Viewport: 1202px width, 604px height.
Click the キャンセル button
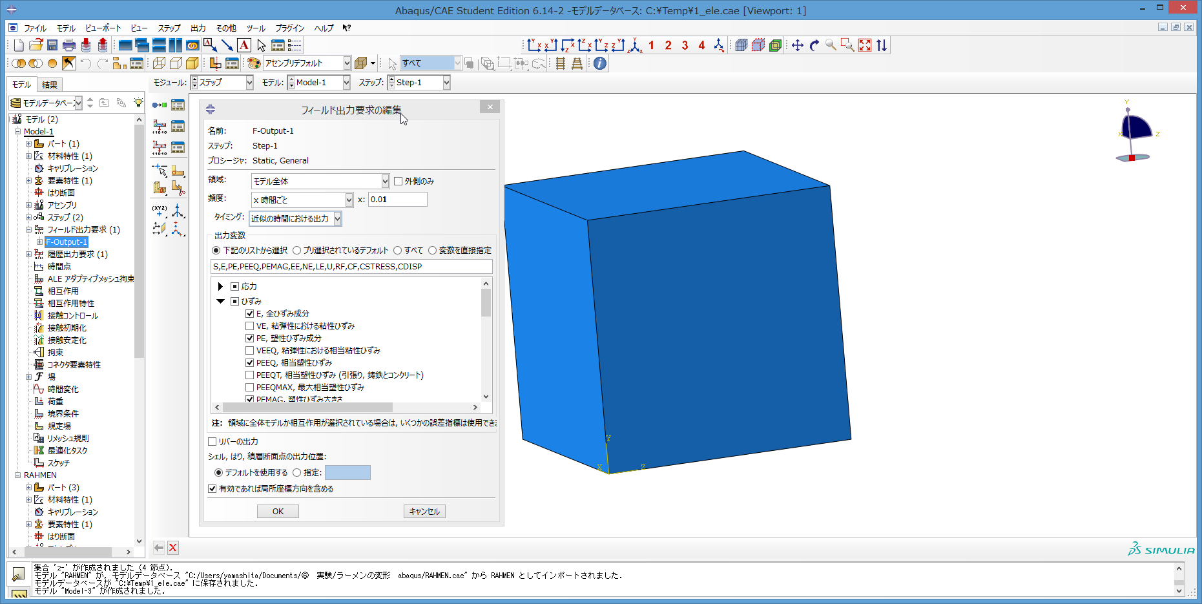(424, 512)
